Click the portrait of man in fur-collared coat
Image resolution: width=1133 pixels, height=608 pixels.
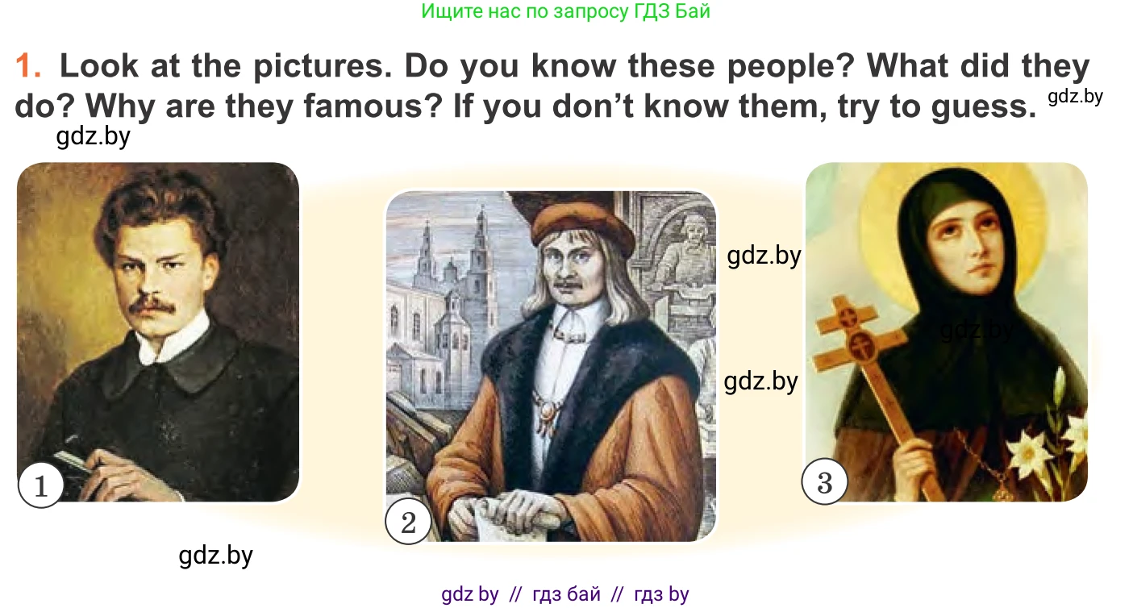pos(551,366)
